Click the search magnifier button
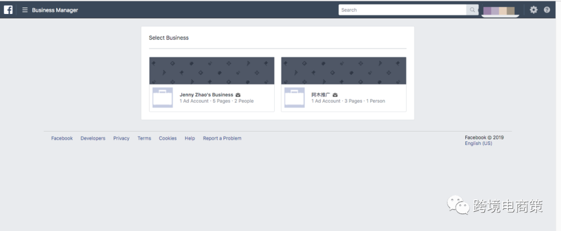 (x=472, y=10)
